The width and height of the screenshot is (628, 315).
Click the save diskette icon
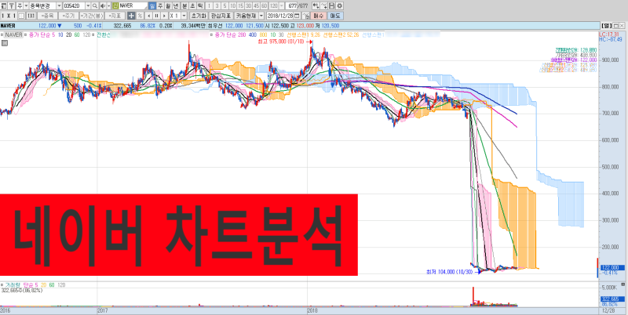coord(331,6)
